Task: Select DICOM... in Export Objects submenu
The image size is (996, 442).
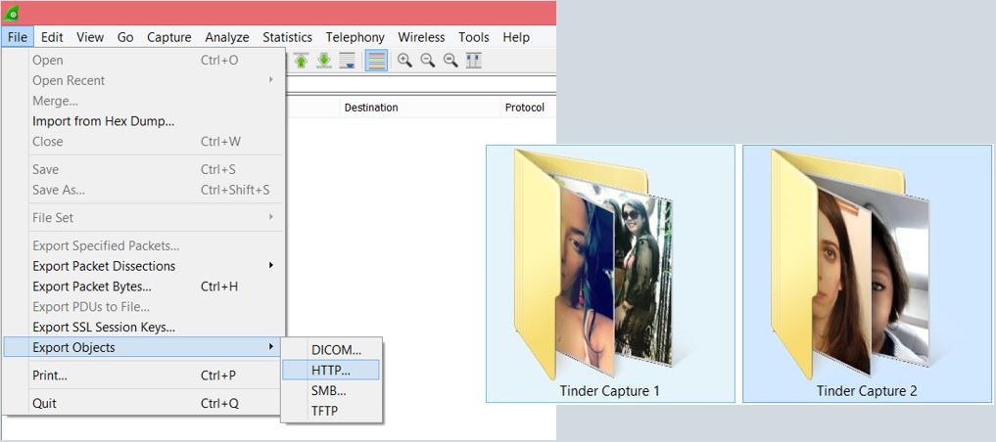Action: (x=331, y=350)
